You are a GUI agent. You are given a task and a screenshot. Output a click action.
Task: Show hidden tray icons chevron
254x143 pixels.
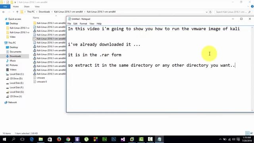tap(220, 139)
